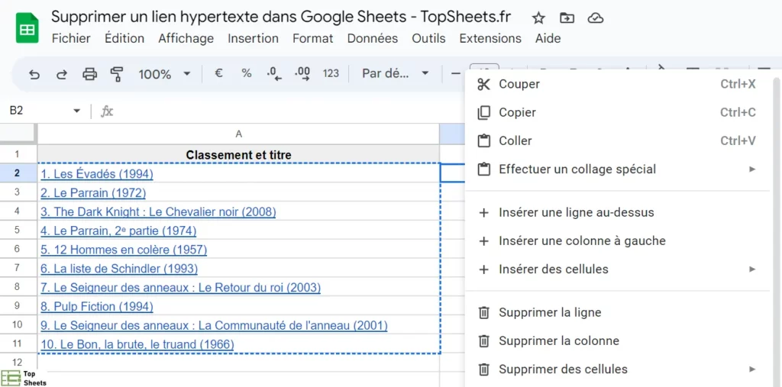Viewport: 782px width, 387px height.
Task: Click the 'Classement et titre' header cell
Action: tap(238, 155)
